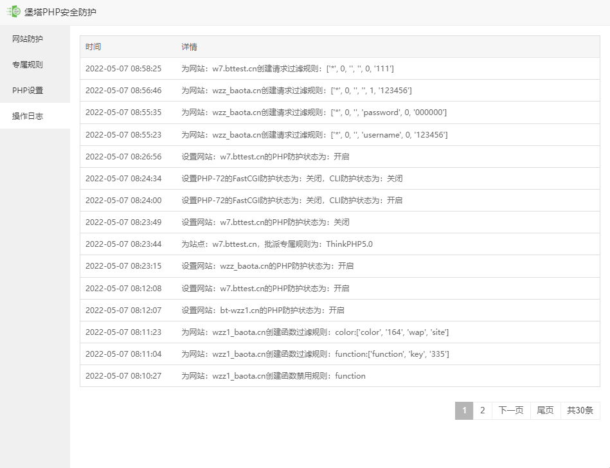Viewport: 610px width, 468px height.
Task: Select the timestamp 2022-05-07 08:24:34
Action: (x=123, y=178)
